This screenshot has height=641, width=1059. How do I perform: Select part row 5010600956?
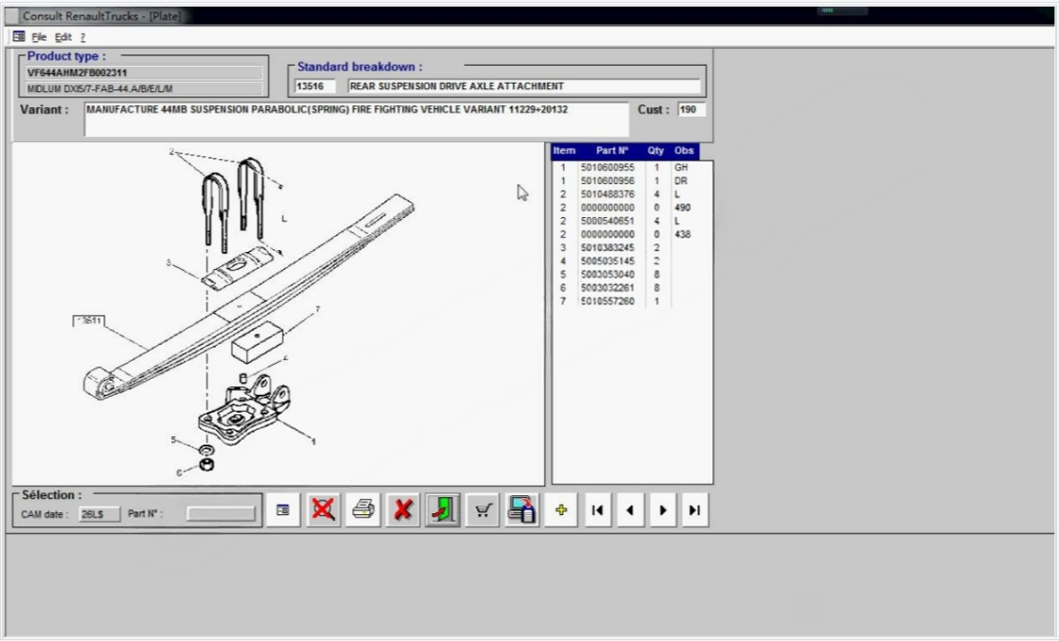point(631,181)
